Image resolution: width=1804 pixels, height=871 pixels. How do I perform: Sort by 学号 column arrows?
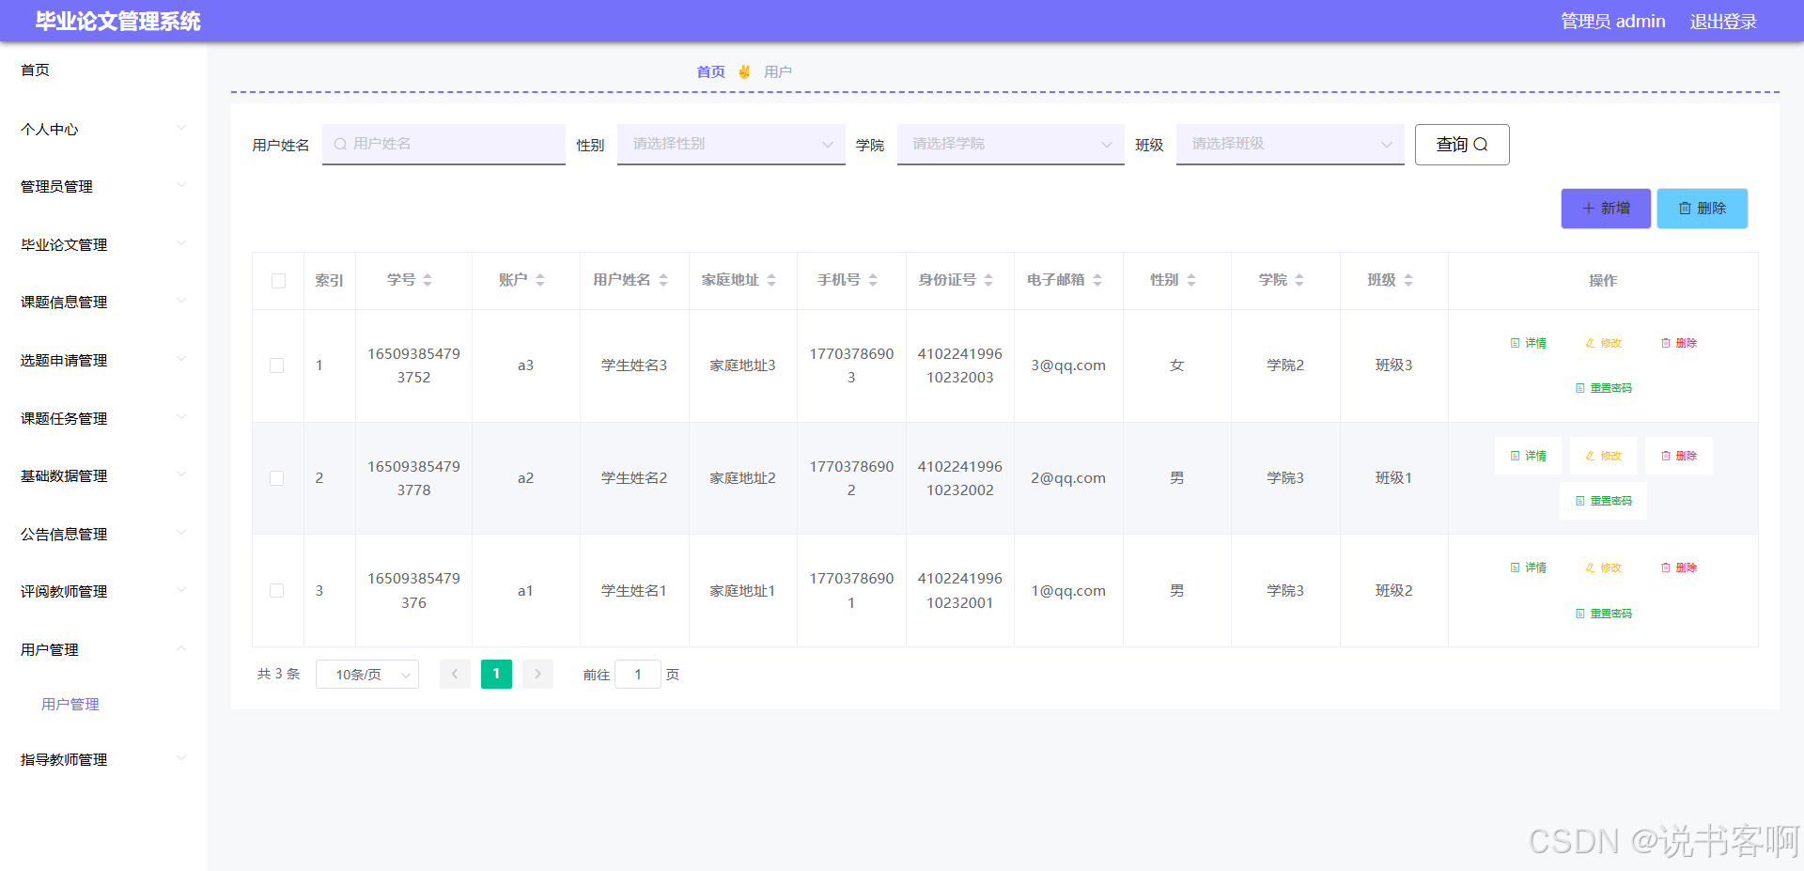tap(428, 280)
